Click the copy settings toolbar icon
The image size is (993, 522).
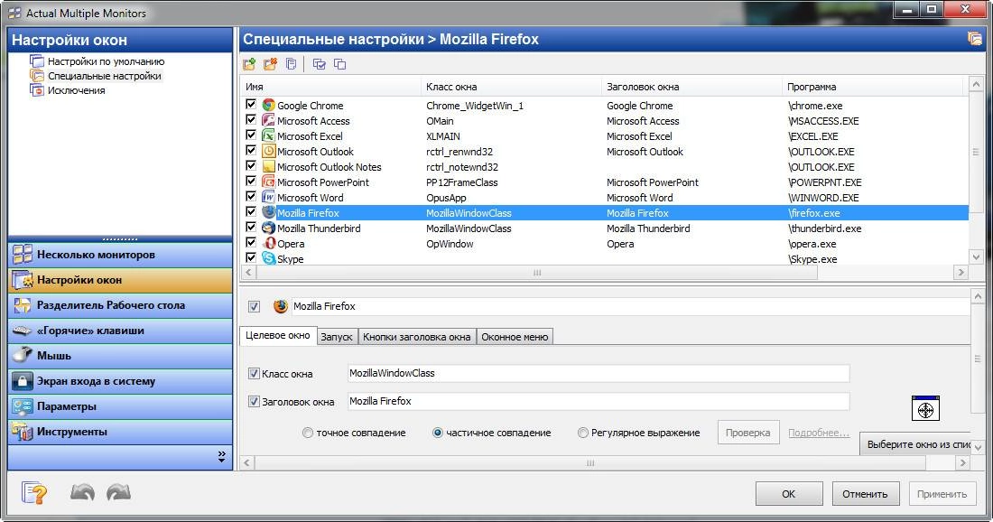pyautogui.click(x=291, y=64)
